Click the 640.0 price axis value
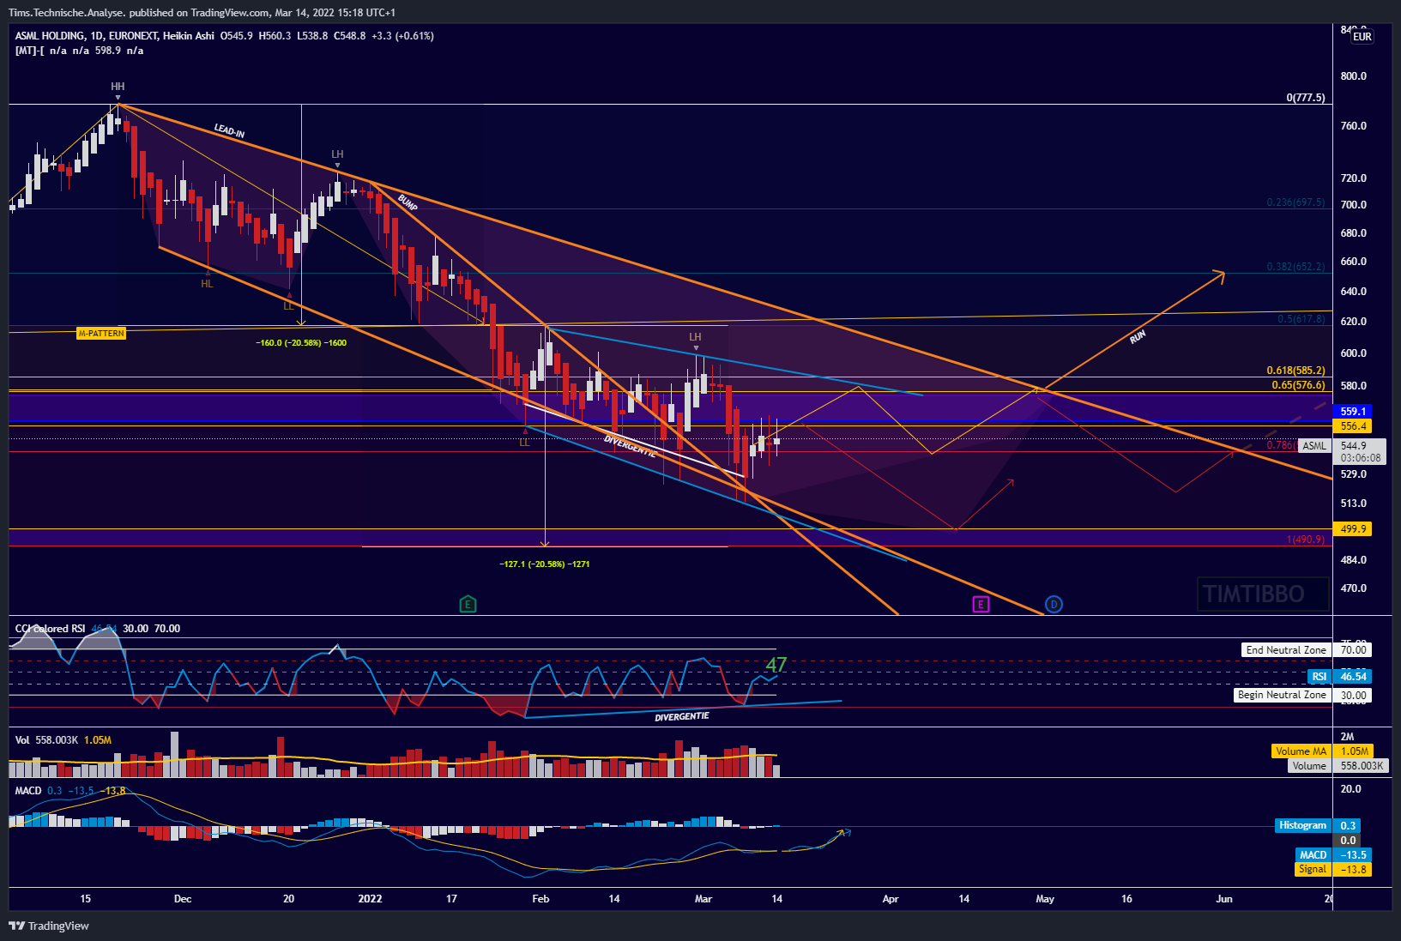1401x941 pixels. (x=1354, y=292)
